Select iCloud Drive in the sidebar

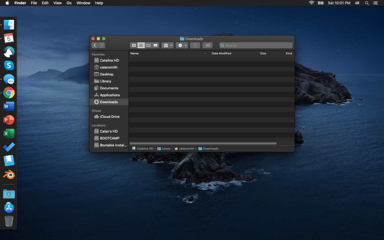pos(110,117)
